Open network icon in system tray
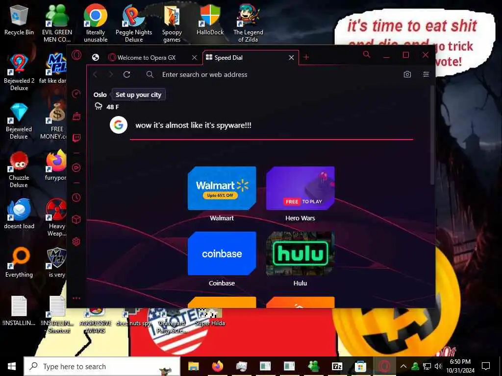Viewport: 502px width, 376px height. [x=427, y=366]
